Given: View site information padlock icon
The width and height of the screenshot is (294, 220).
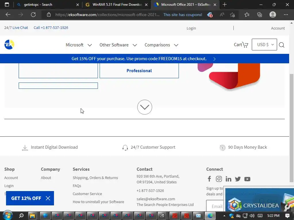Looking at the screenshot, I should pos(49,15).
